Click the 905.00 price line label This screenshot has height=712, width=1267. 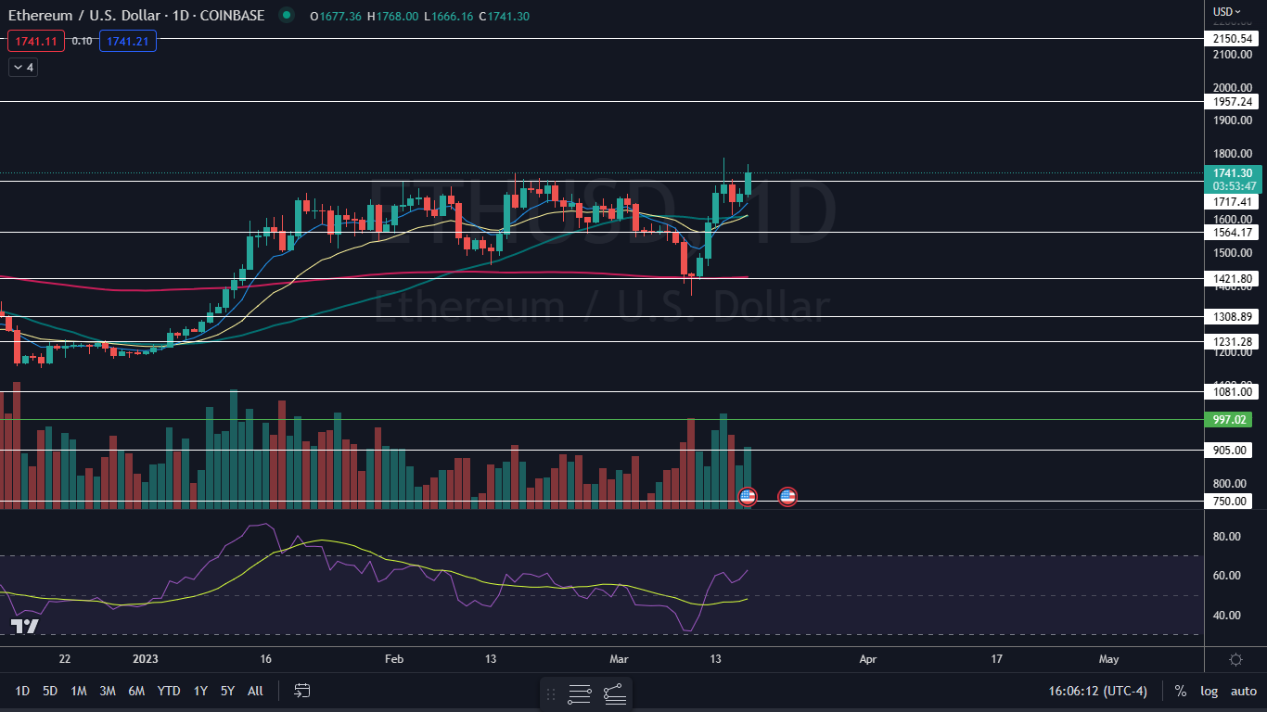tap(1228, 451)
